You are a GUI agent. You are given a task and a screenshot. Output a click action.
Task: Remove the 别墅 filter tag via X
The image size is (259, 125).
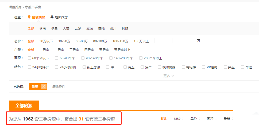pos(44,86)
